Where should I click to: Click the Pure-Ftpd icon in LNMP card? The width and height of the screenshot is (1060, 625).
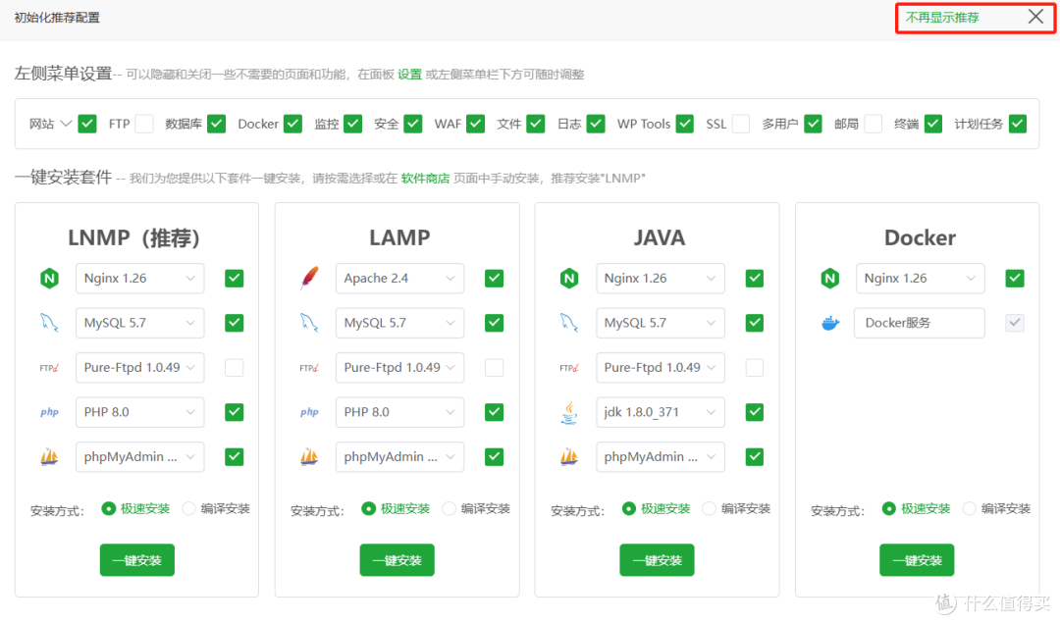coord(49,368)
